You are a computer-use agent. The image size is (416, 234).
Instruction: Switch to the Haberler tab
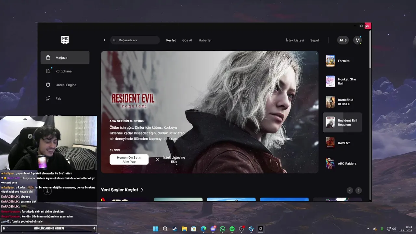pyautogui.click(x=205, y=40)
